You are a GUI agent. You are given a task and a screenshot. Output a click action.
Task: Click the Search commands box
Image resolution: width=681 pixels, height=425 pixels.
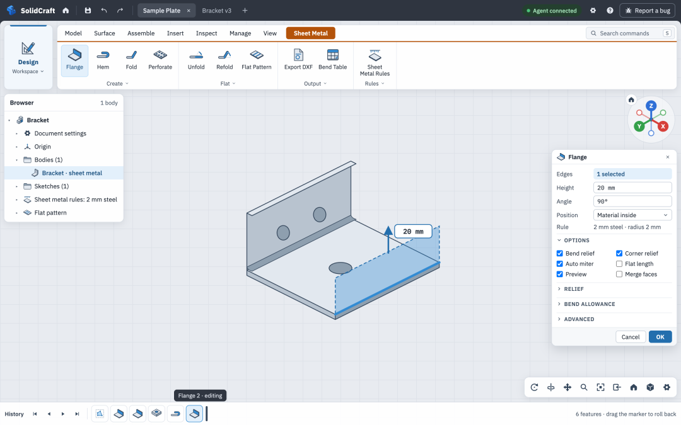(631, 33)
